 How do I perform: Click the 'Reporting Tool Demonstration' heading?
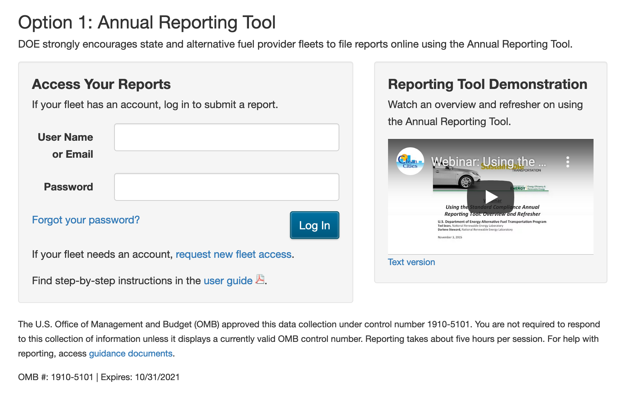487,84
